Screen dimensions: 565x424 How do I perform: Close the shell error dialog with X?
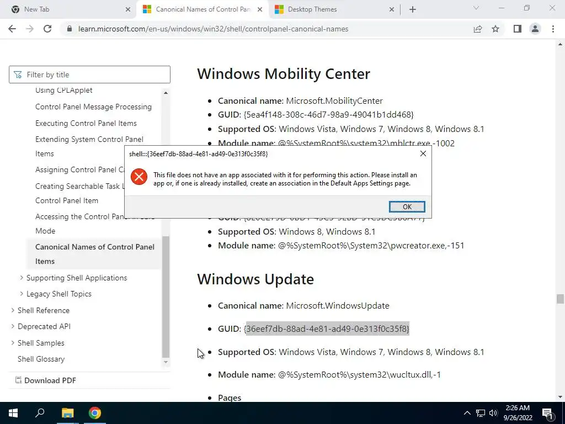click(423, 153)
